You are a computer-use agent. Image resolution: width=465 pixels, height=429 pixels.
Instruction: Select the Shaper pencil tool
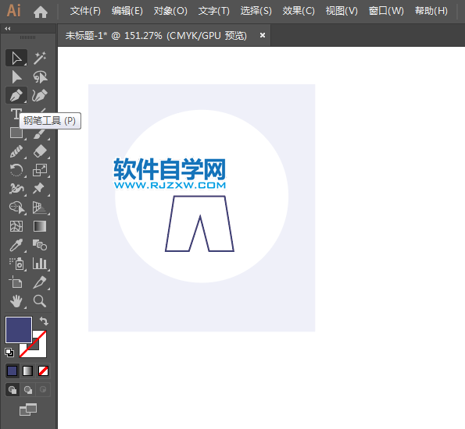coord(16,151)
